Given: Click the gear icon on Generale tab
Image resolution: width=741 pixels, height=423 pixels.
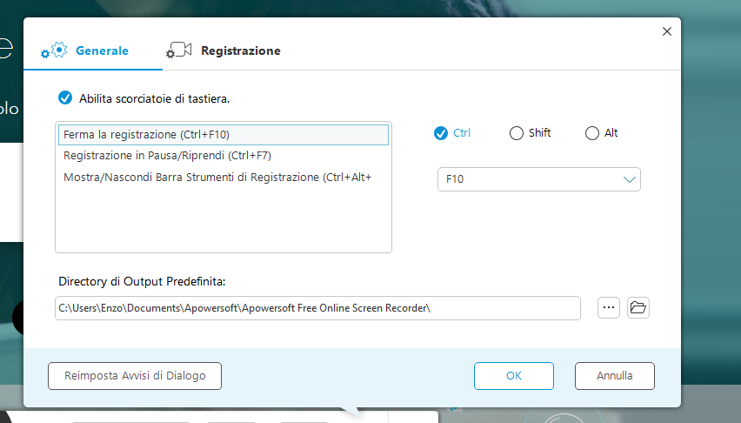Looking at the screenshot, I should [56, 50].
